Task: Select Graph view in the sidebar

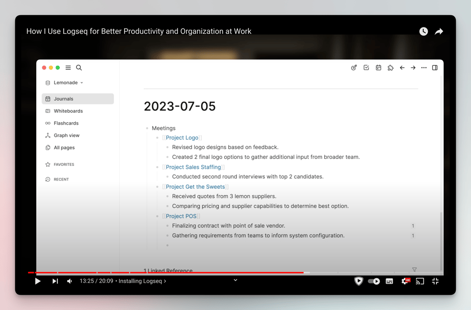Action: (x=66, y=135)
